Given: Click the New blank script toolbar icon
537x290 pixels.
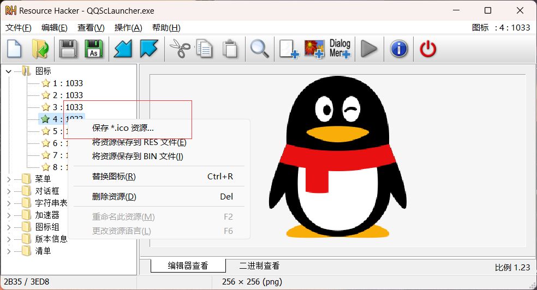Looking at the screenshot, I should tap(14, 49).
